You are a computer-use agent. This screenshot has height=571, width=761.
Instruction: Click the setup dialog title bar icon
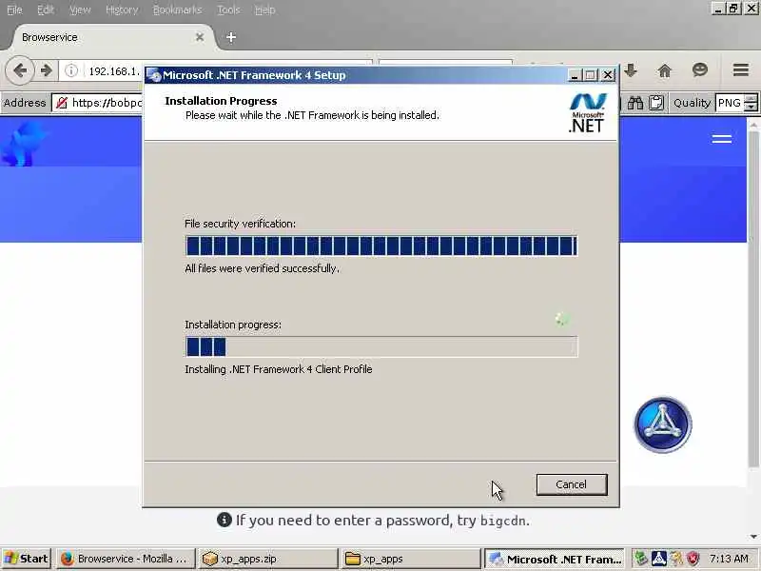pos(154,75)
